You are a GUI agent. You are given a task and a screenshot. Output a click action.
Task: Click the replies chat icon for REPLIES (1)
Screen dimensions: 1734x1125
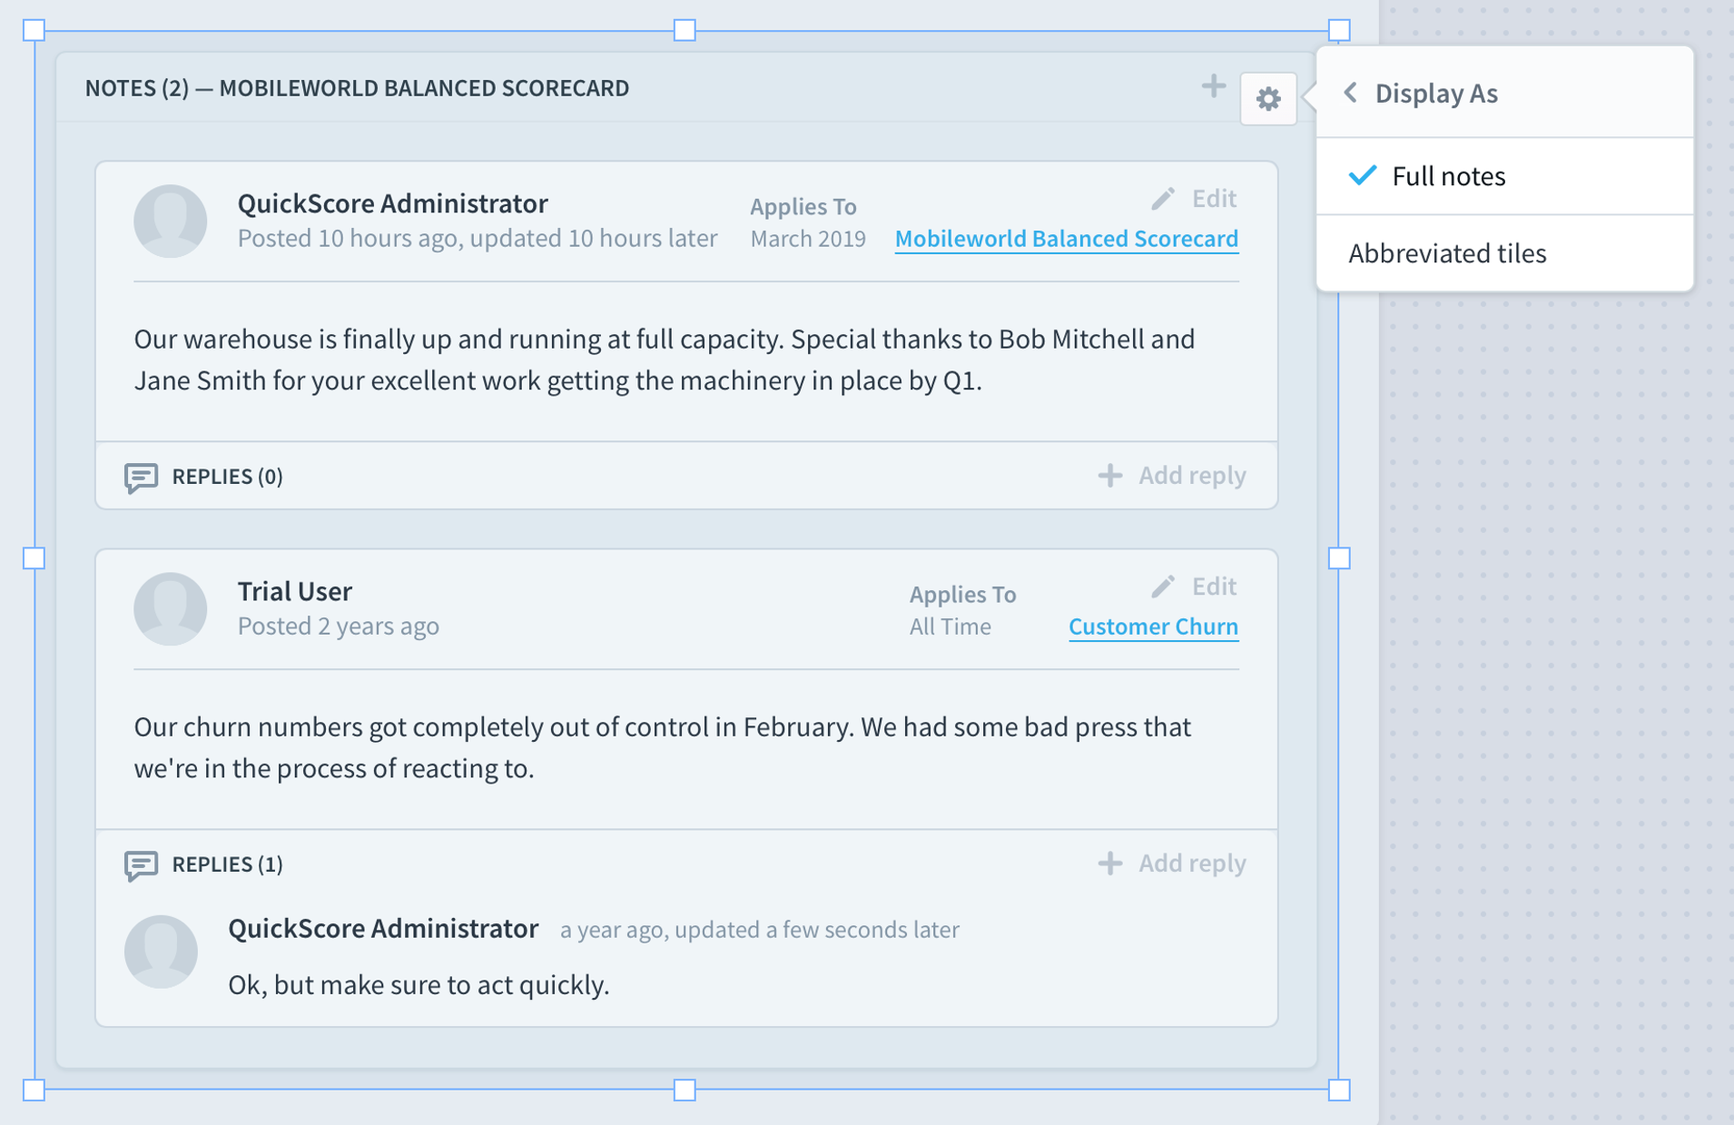141,864
